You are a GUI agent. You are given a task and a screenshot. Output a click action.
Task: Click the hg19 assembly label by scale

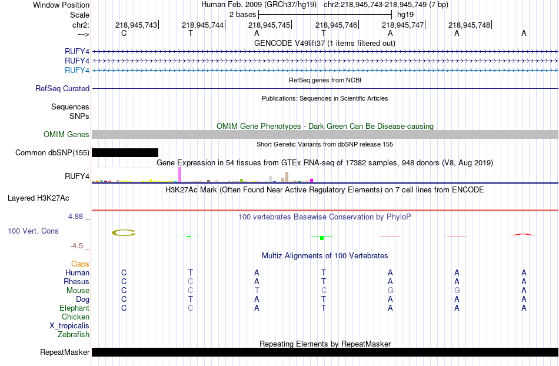click(x=405, y=15)
